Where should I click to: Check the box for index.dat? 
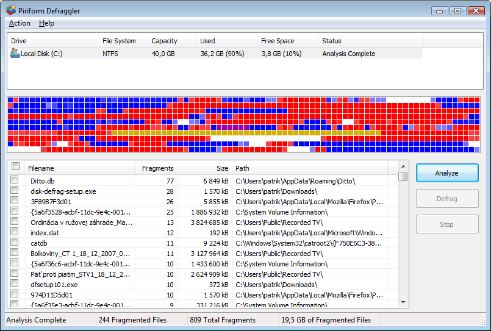[15, 232]
